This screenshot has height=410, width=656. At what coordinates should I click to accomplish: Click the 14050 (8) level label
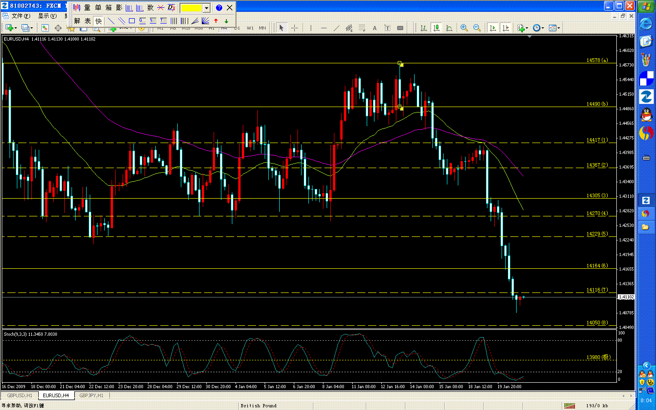[597, 323]
